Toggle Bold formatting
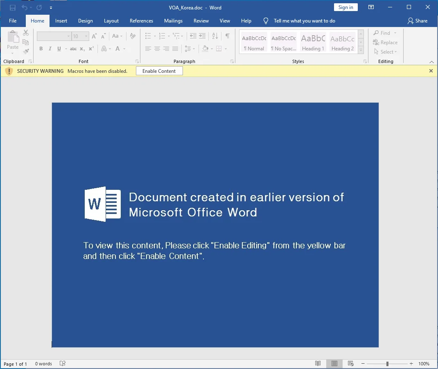 (x=41, y=49)
